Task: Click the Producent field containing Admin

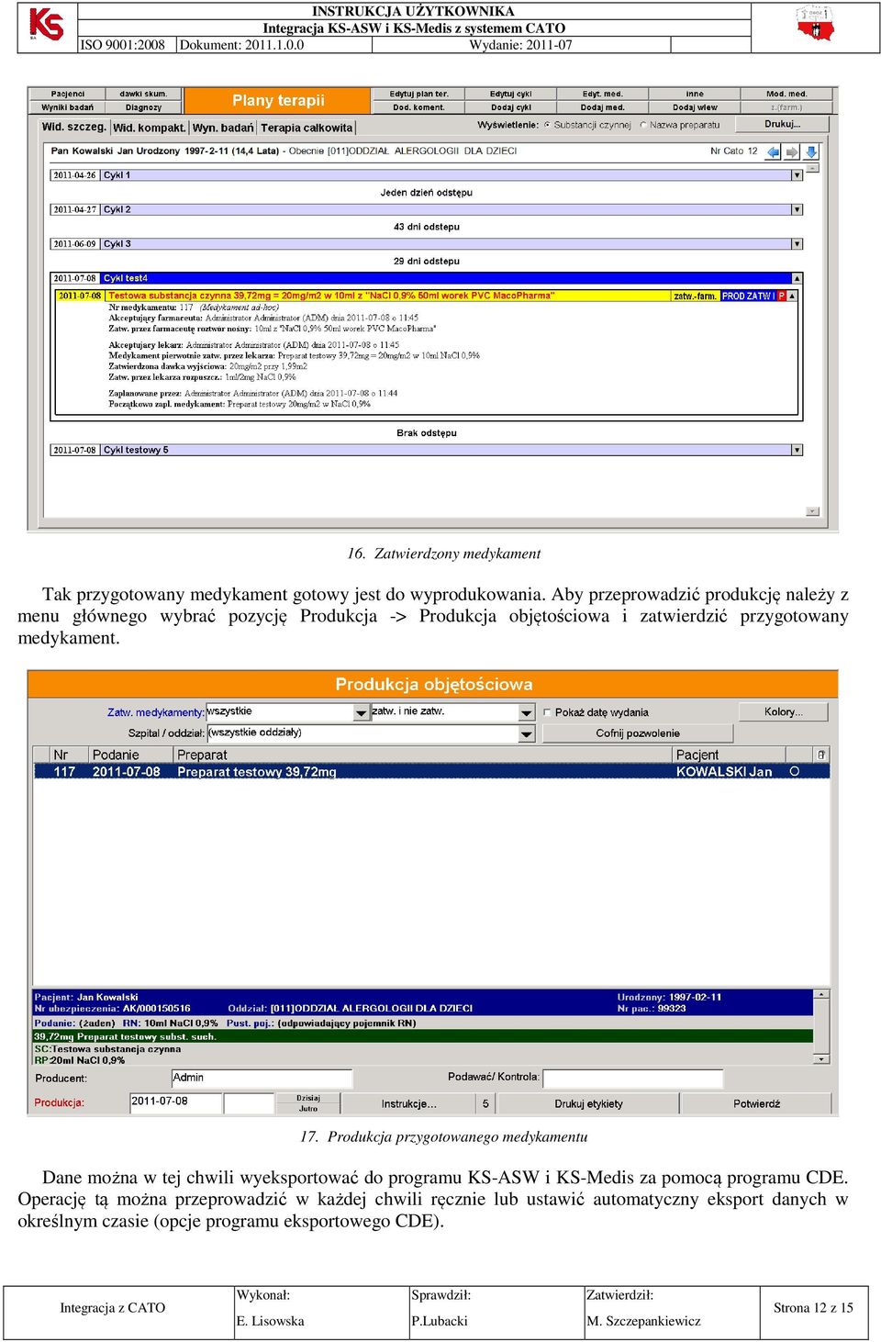Action: pos(262,1078)
